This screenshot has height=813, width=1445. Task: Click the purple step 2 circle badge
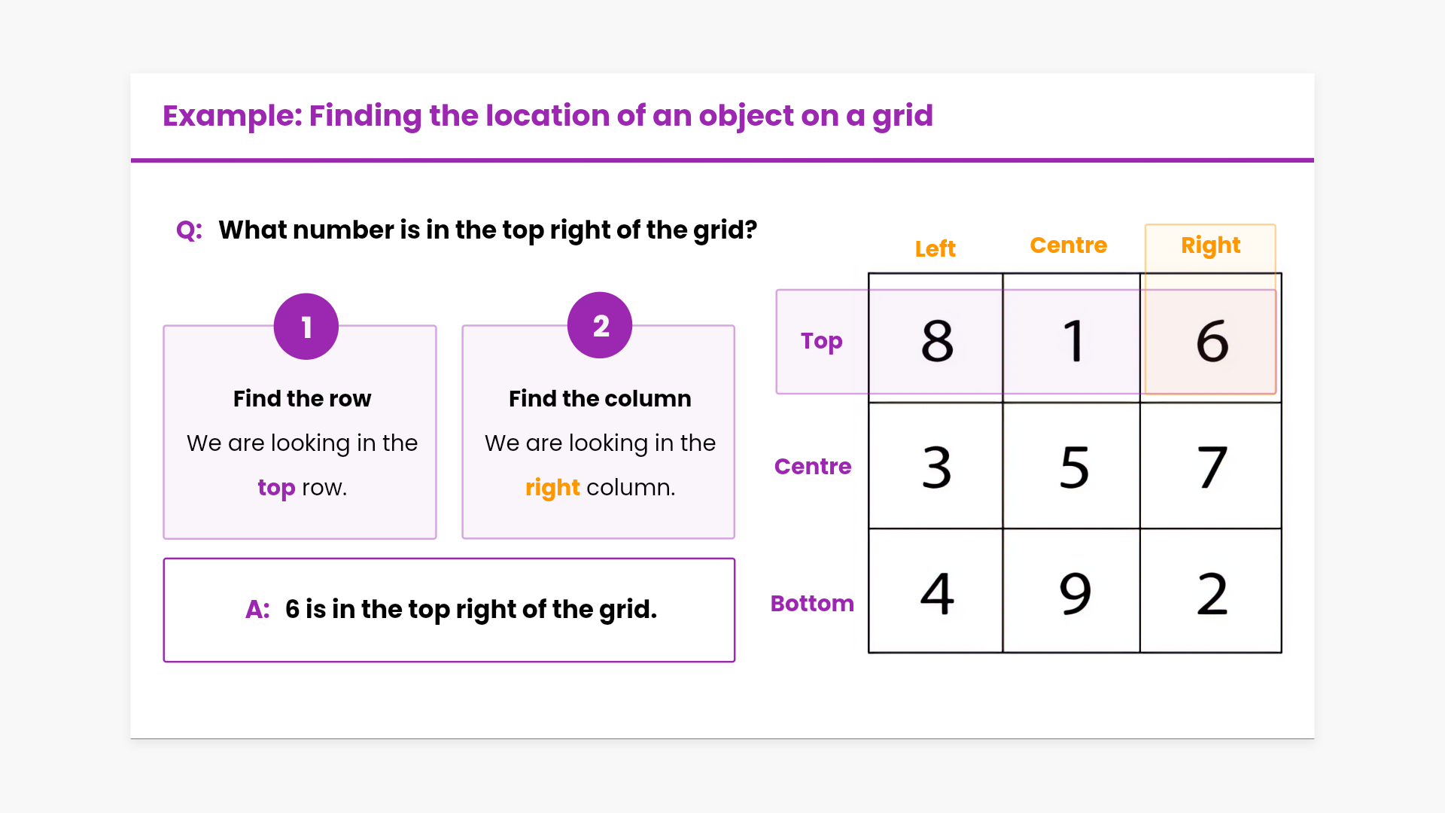[600, 325]
